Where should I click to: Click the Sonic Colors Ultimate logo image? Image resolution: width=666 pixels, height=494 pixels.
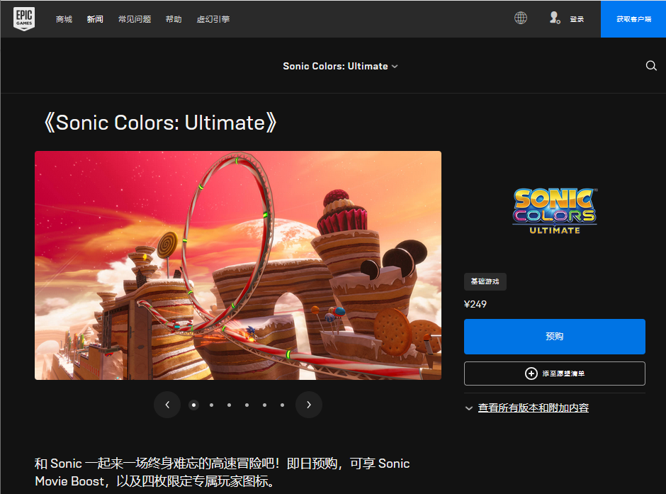554,210
